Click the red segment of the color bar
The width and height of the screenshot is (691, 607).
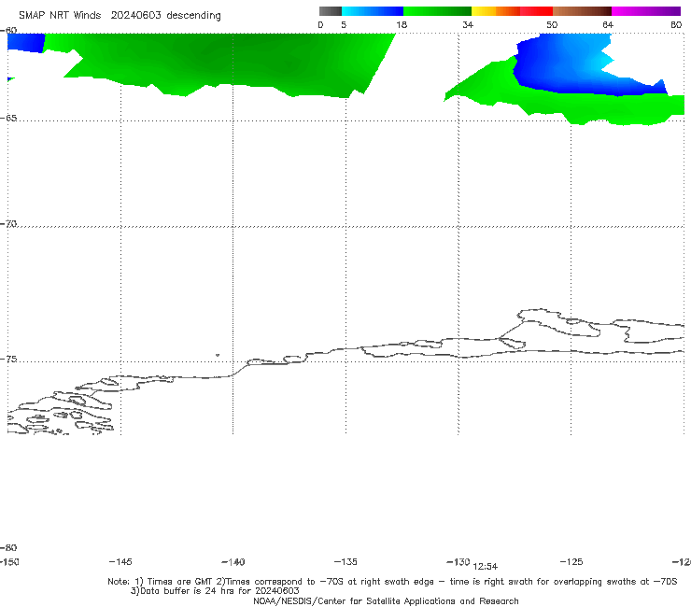(536, 11)
